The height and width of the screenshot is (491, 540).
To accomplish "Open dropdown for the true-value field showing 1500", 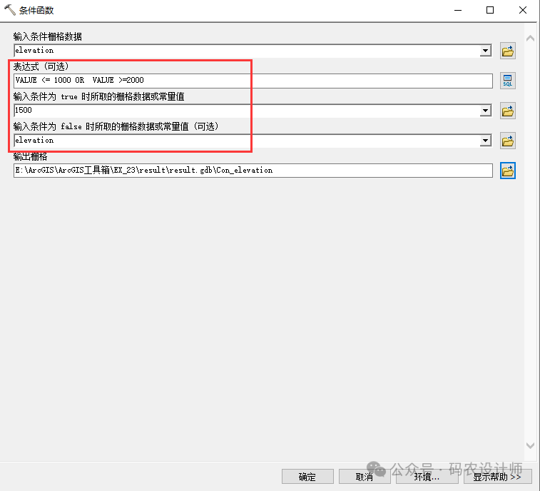I will [486, 111].
